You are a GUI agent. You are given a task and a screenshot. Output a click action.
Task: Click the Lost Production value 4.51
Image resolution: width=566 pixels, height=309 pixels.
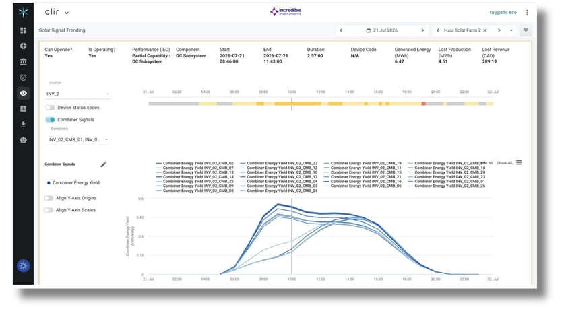click(x=443, y=62)
